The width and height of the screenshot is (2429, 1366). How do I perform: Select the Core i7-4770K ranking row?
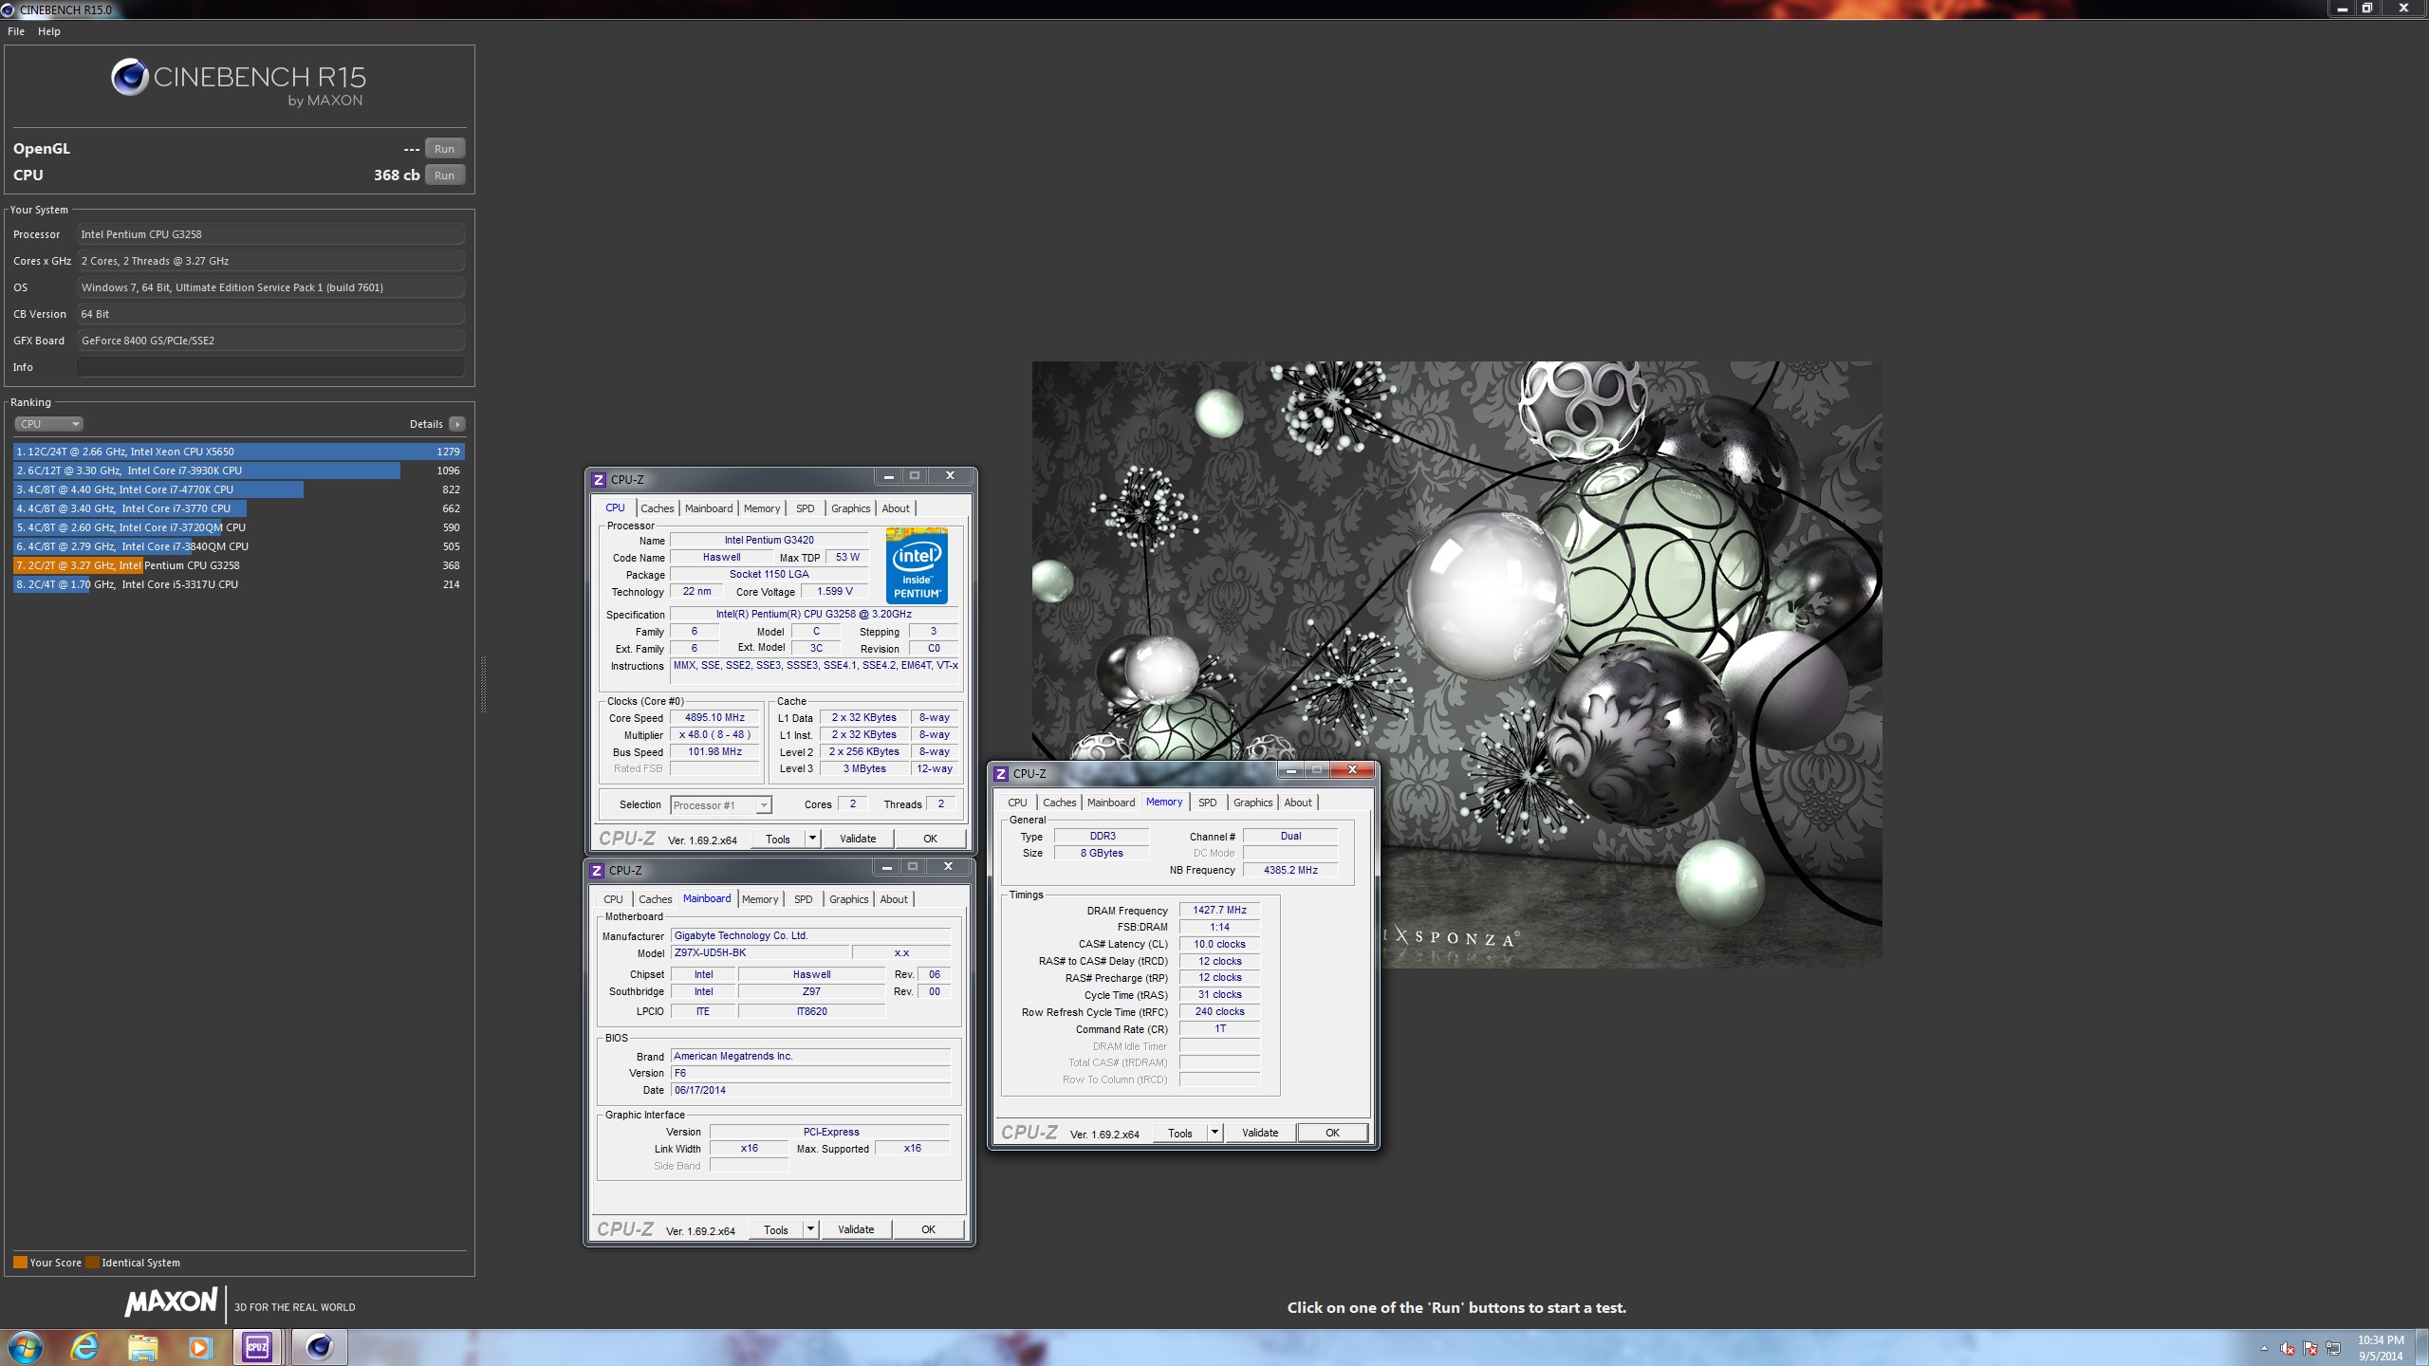click(x=238, y=489)
